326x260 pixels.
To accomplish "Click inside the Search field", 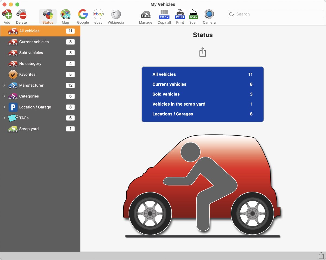I will click(x=276, y=14).
